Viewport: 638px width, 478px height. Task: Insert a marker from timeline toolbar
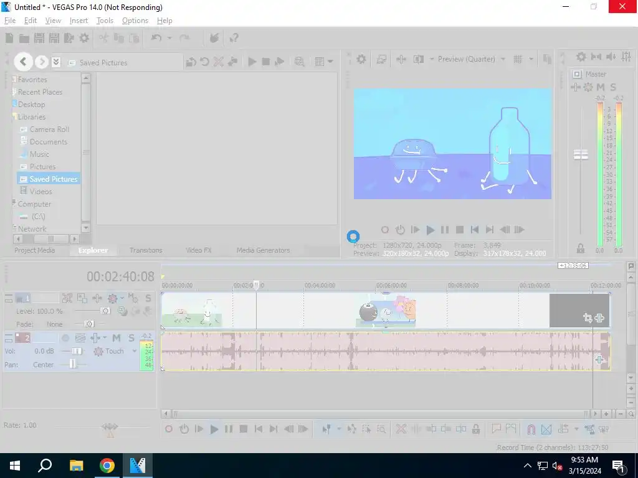point(497,428)
